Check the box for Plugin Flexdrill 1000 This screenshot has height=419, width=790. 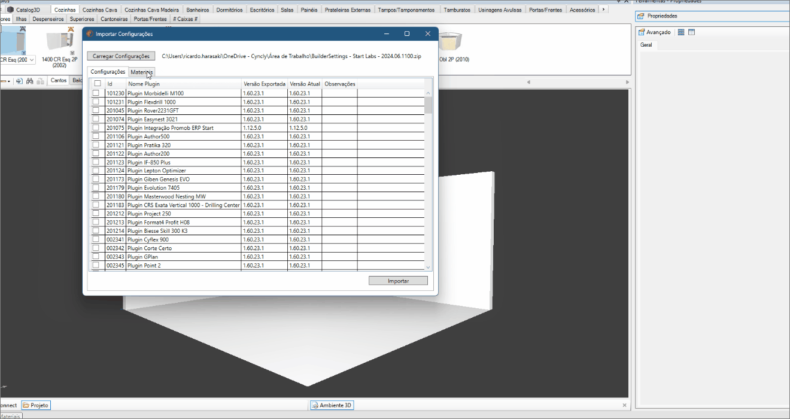[x=96, y=102]
